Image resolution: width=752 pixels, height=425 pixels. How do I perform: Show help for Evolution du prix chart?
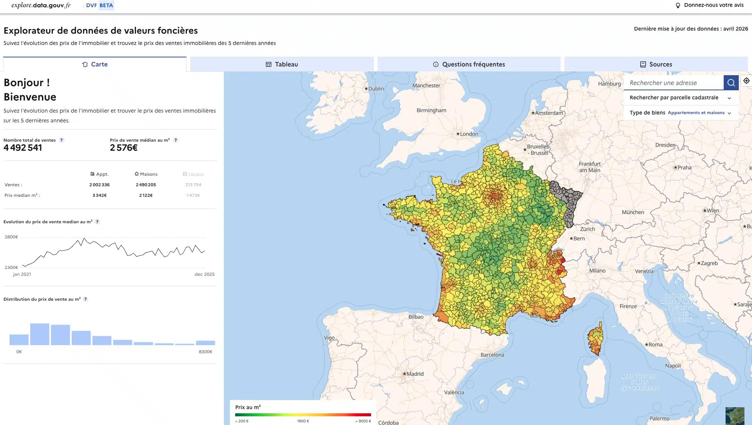tap(97, 222)
